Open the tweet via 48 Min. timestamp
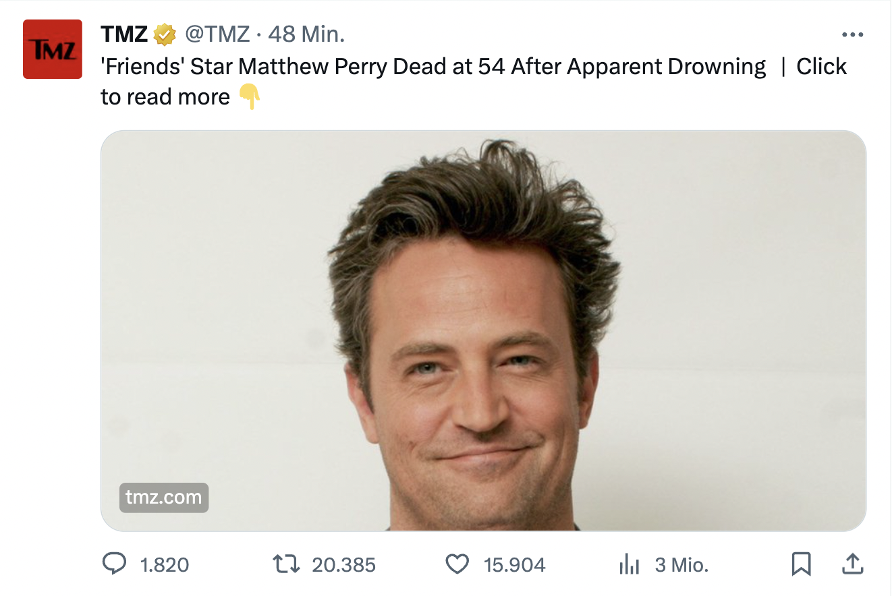 (x=307, y=34)
